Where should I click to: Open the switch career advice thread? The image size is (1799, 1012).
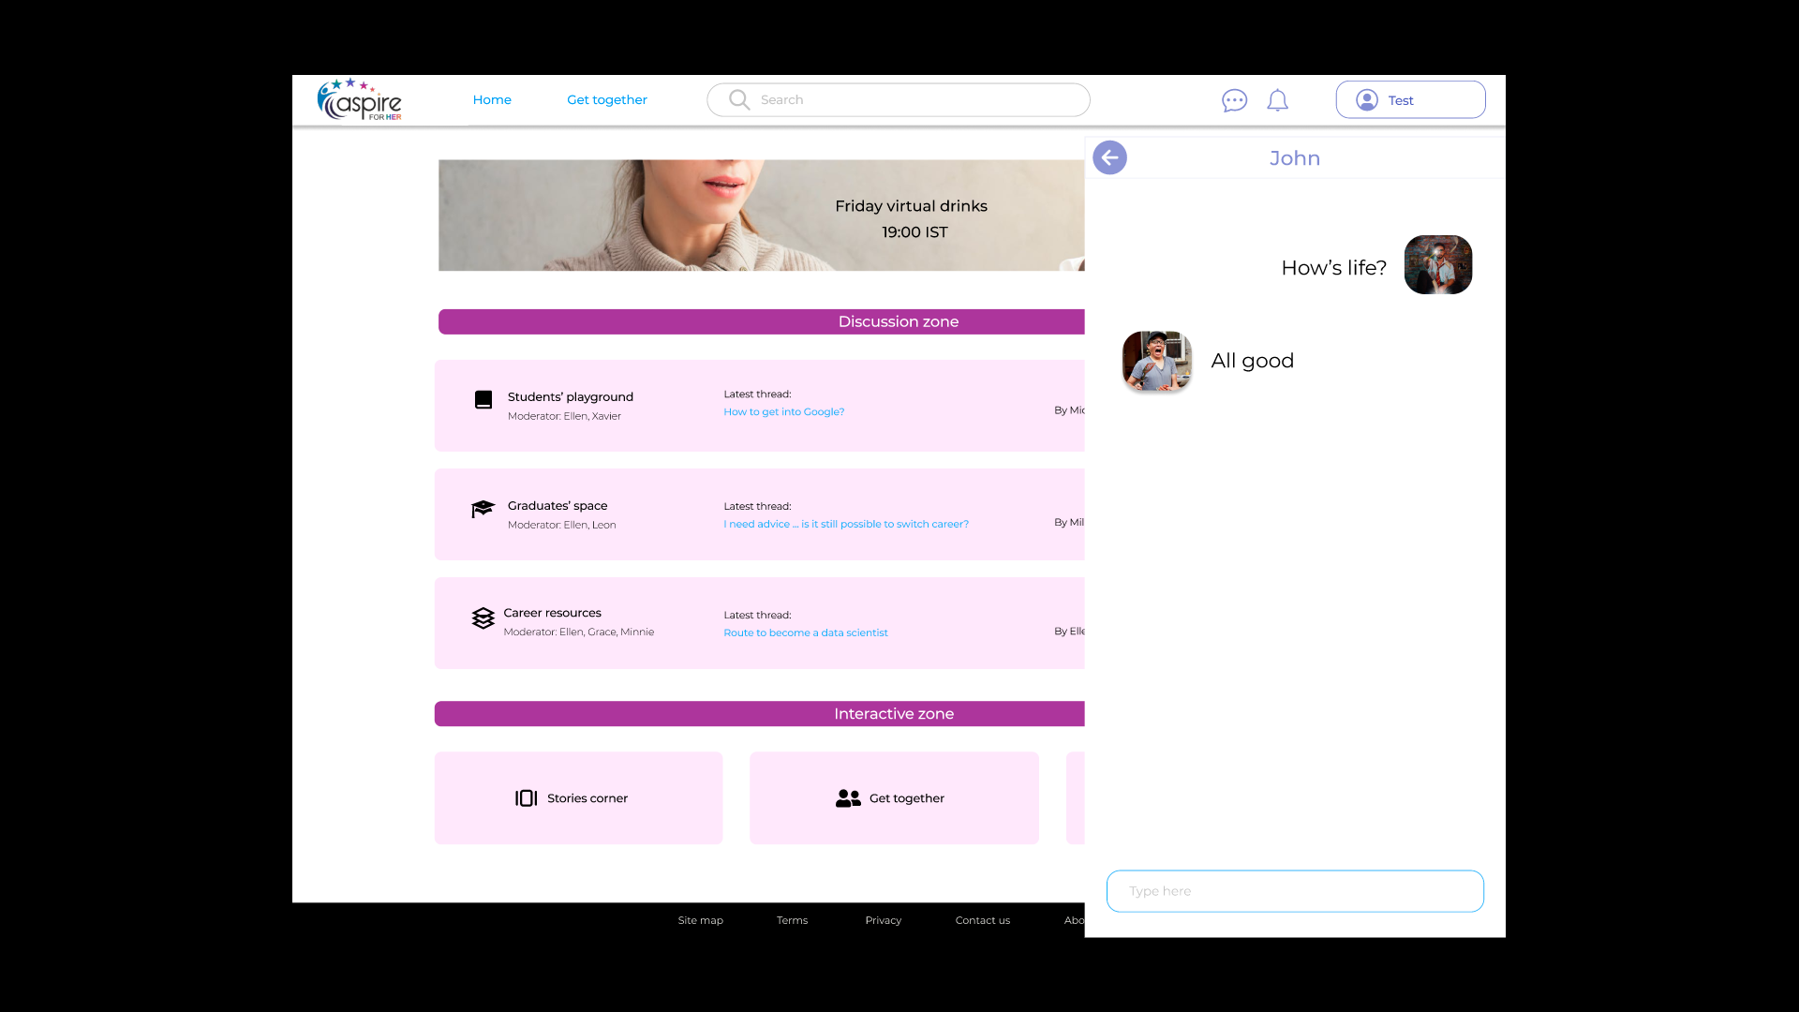pyautogui.click(x=845, y=525)
